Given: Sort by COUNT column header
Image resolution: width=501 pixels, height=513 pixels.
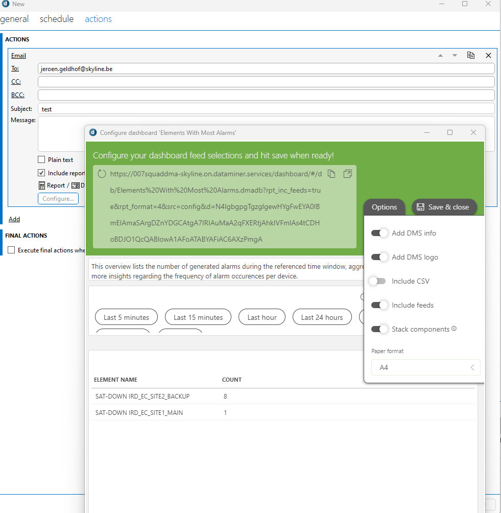Looking at the screenshot, I should click(x=231, y=380).
